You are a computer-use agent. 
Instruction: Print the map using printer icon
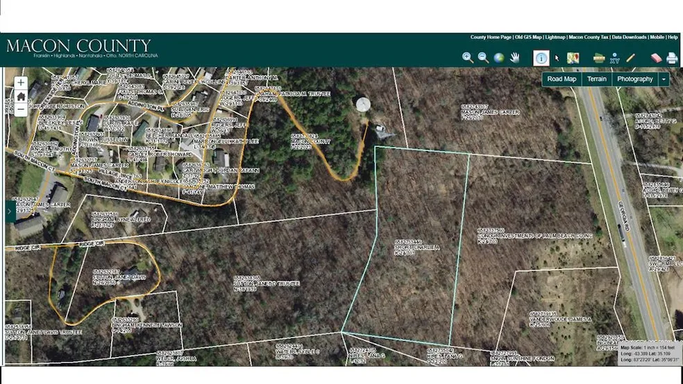pos(672,58)
